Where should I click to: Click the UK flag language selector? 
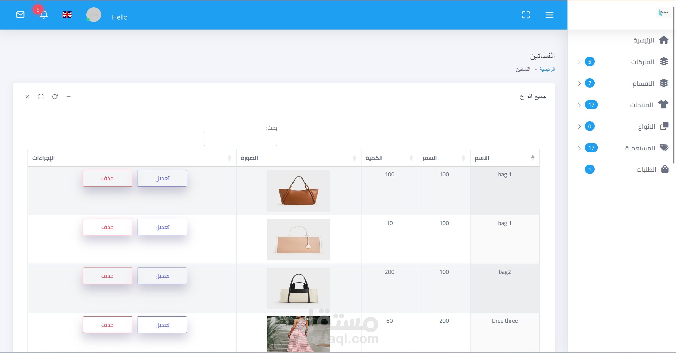coord(67,15)
